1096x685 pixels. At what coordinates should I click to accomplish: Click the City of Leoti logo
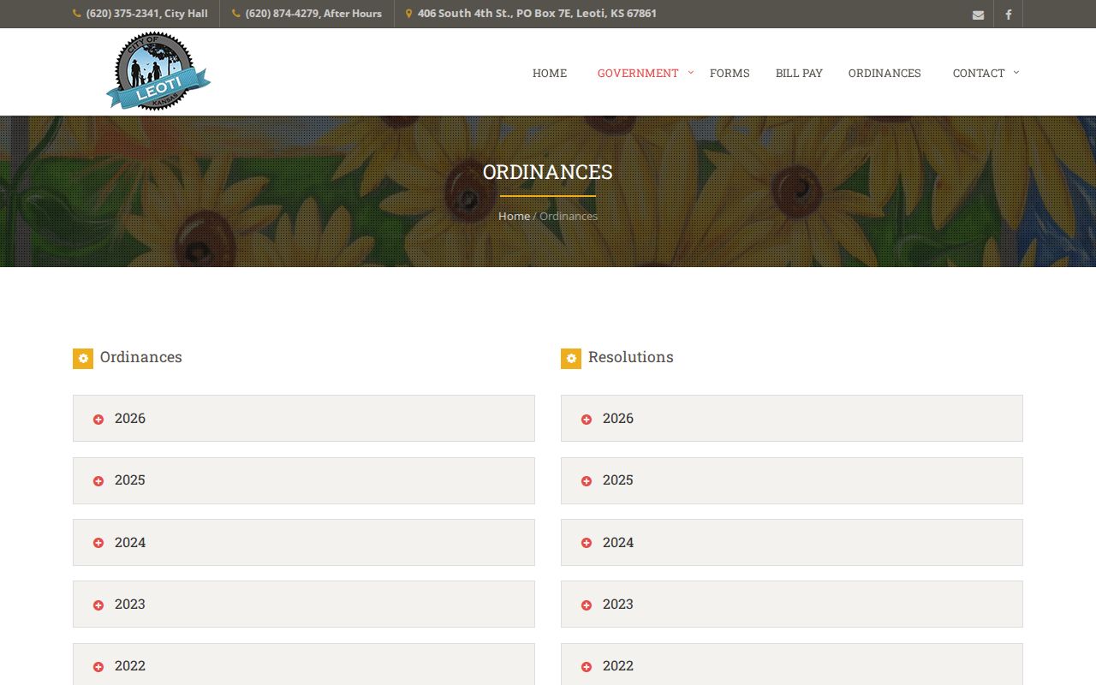click(x=158, y=71)
